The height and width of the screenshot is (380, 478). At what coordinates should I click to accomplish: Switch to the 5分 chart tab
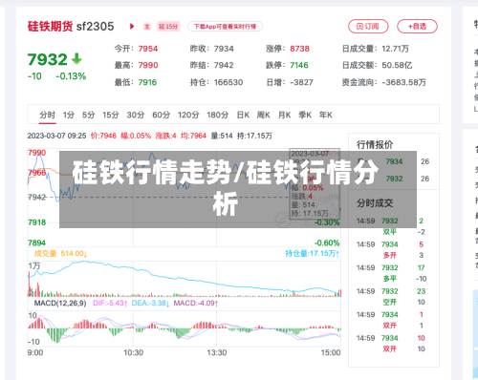pyautogui.click(x=89, y=115)
